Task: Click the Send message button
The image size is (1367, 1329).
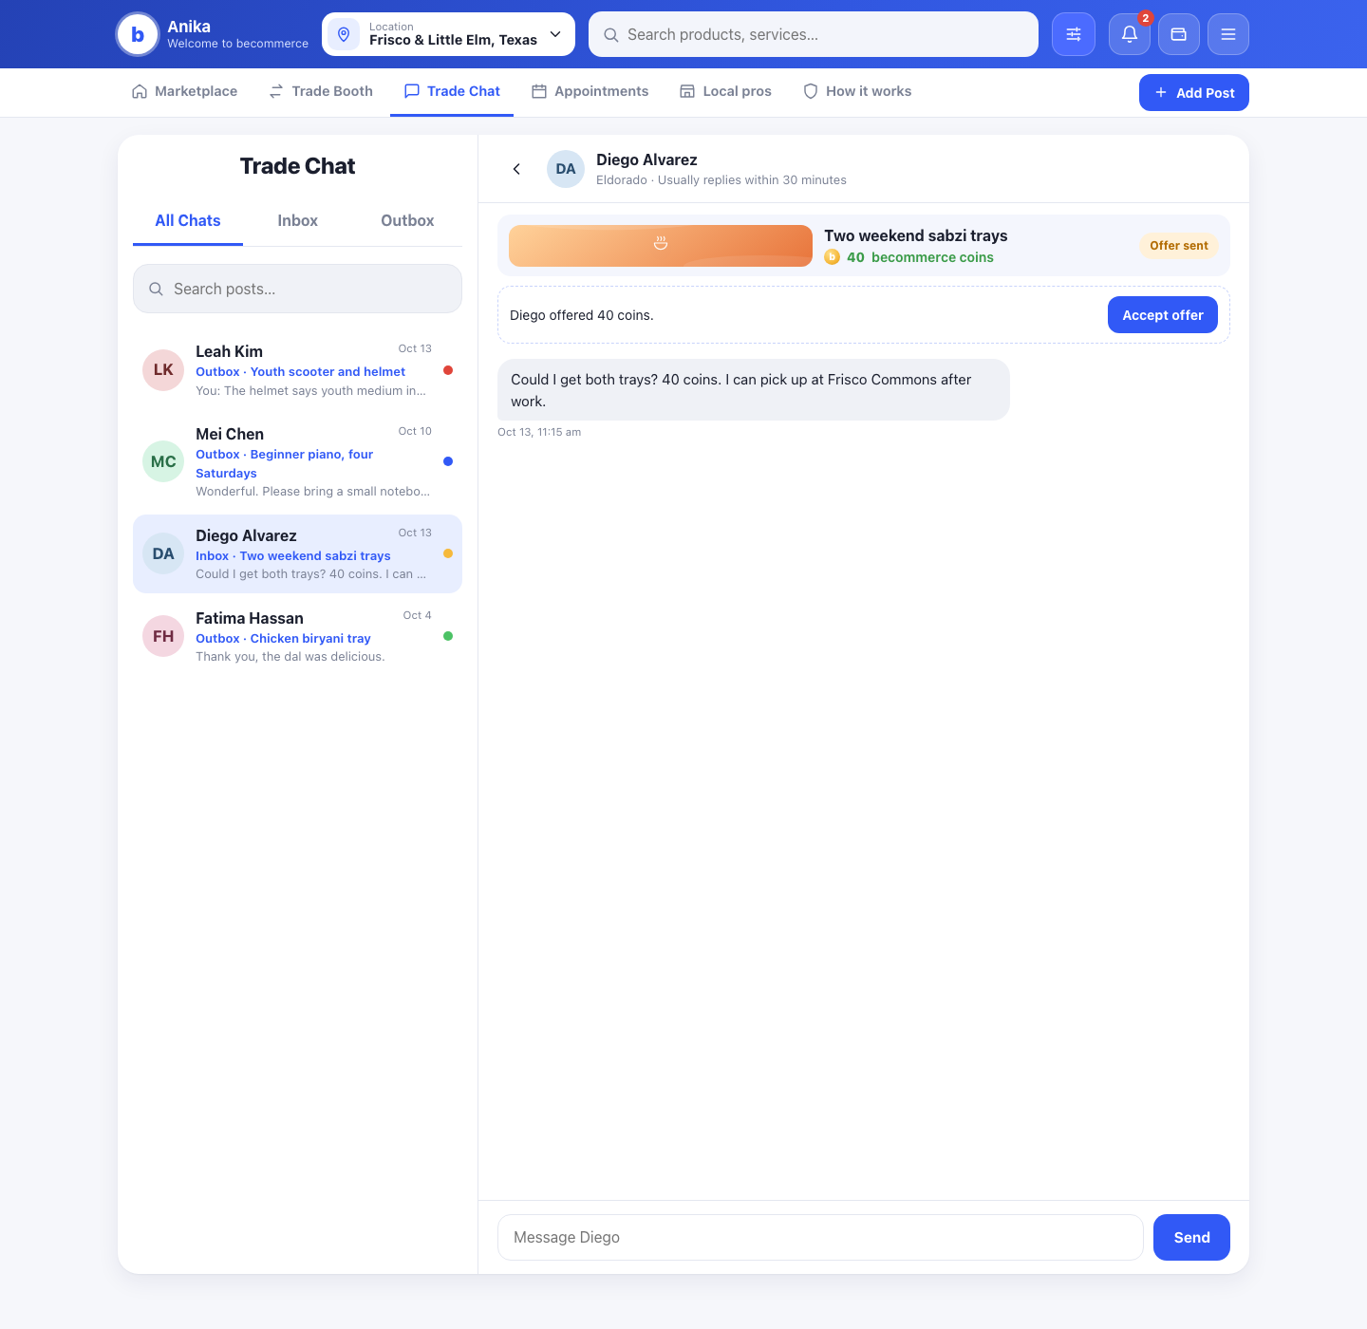Action: (x=1191, y=1237)
